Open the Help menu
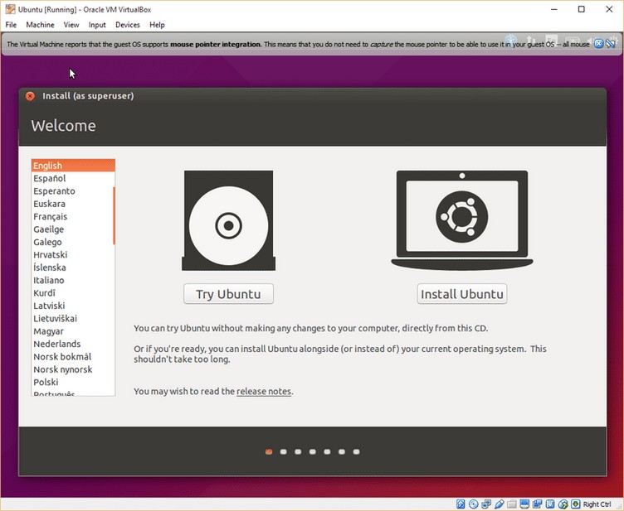The image size is (624, 511). pos(157,25)
